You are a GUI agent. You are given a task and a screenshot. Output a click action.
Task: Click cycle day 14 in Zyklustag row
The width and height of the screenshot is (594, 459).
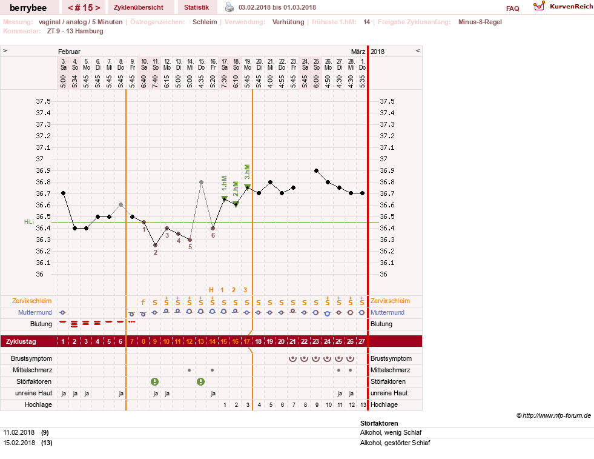coord(212,341)
